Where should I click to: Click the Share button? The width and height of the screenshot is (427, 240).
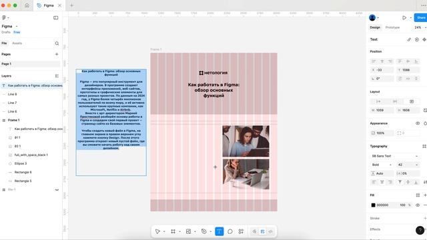[x=420, y=18]
